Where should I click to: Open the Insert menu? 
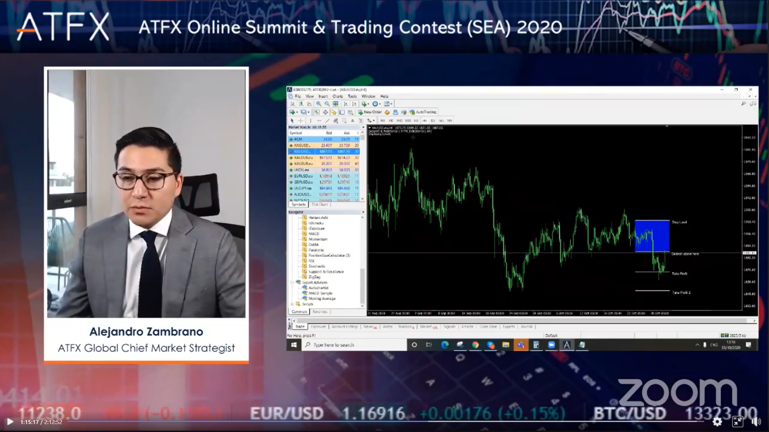pos(323,96)
